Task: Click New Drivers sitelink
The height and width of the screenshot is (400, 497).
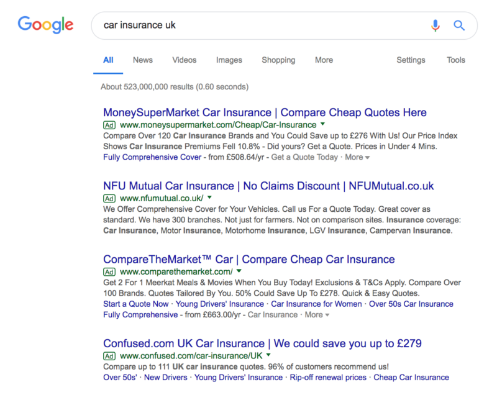Action: (165, 378)
